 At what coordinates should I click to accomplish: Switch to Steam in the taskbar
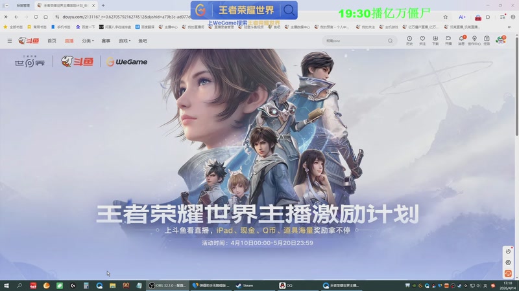[245, 286]
